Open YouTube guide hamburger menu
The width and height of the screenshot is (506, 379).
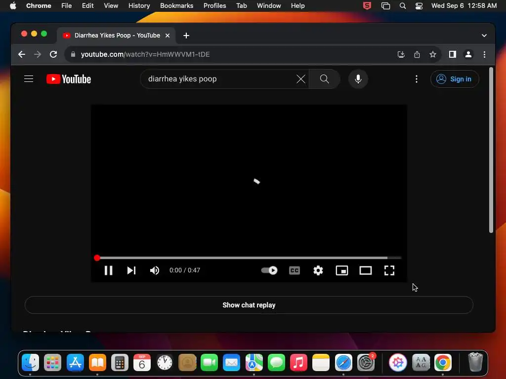(x=29, y=79)
